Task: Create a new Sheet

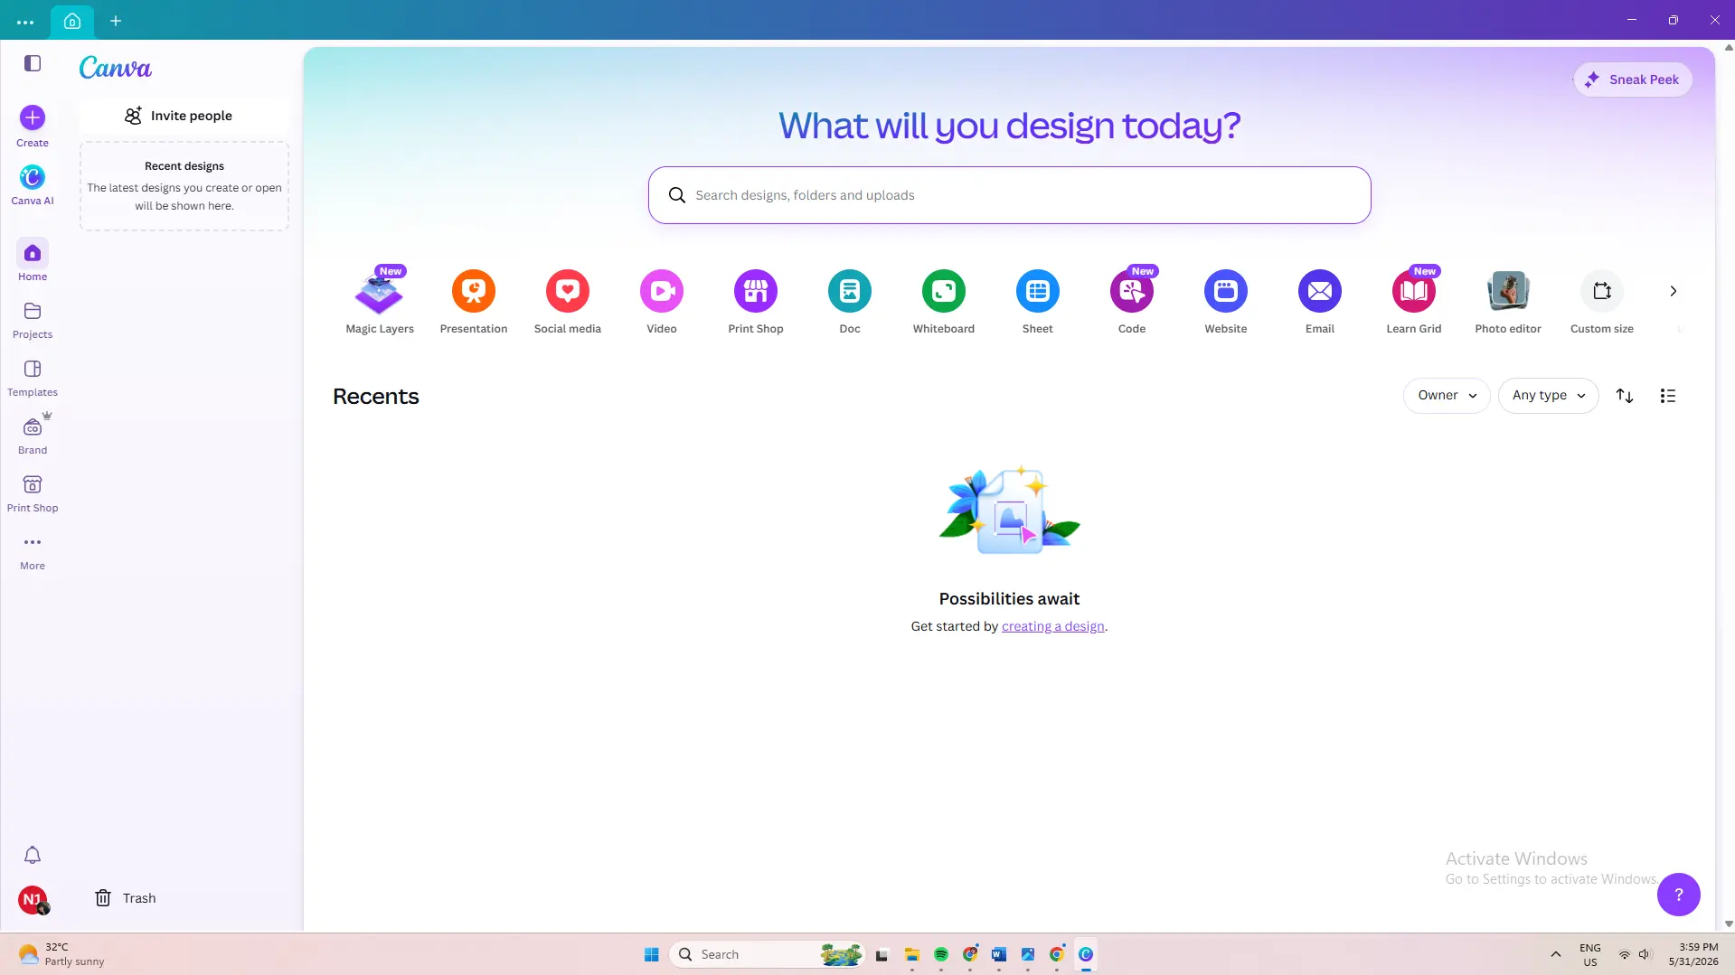Action: (x=1038, y=302)
